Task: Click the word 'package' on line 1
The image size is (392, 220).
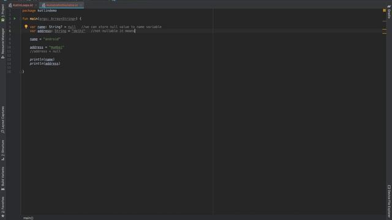Action: click(x=29, y=10)
